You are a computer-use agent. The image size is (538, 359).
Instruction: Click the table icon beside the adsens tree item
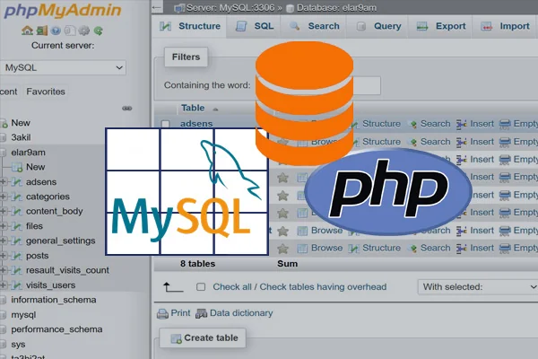(x=16, y=181)
